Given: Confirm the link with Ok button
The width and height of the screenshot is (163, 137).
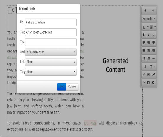Looking at the screenshot, I should pyautogui.click(x=61, y=87).
